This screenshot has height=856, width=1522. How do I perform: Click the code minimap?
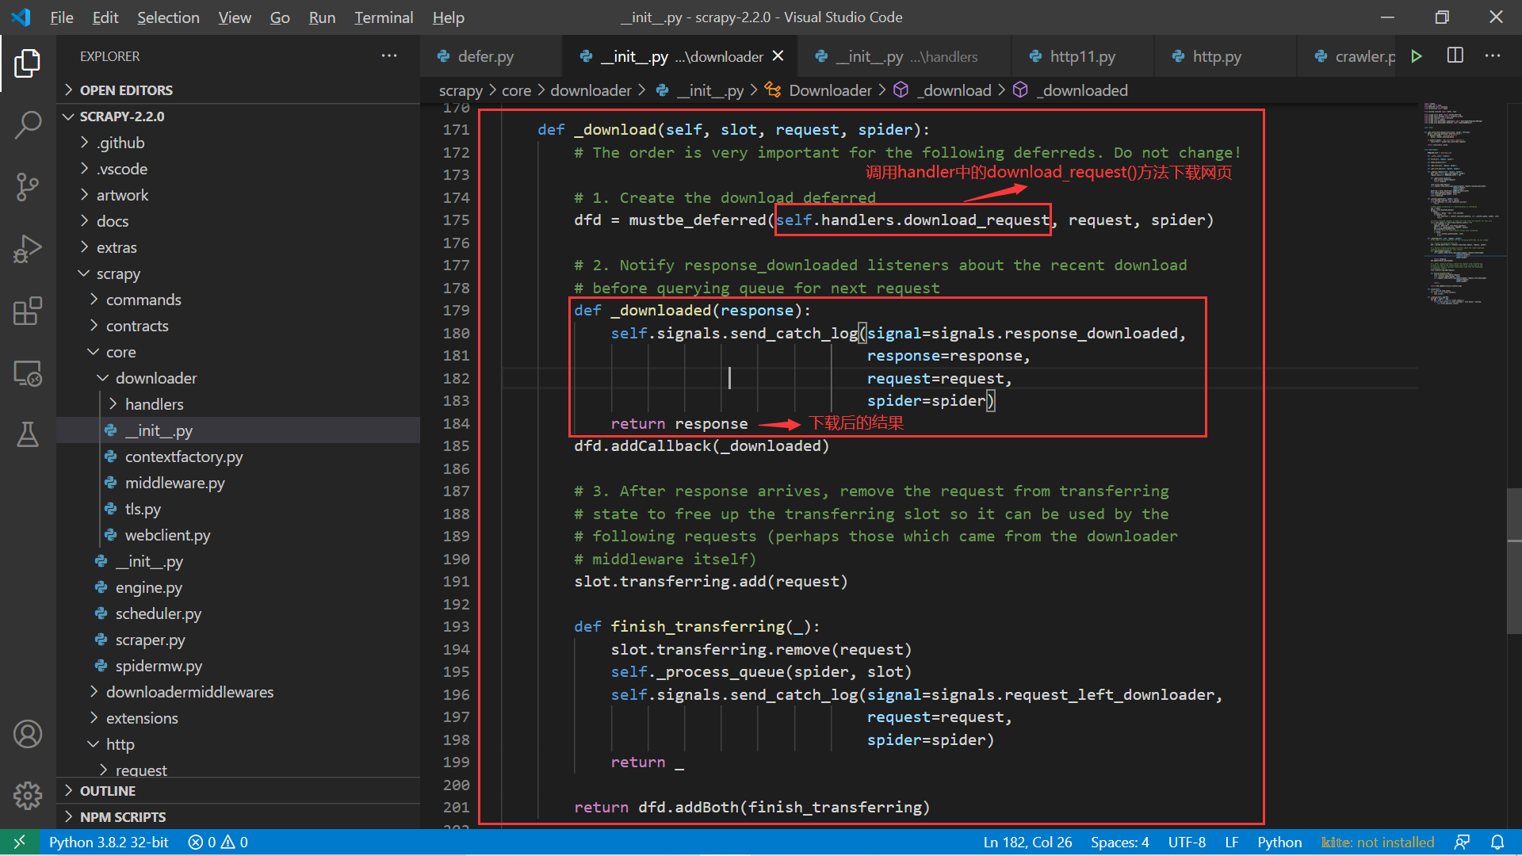click(x=1462, y=204)
